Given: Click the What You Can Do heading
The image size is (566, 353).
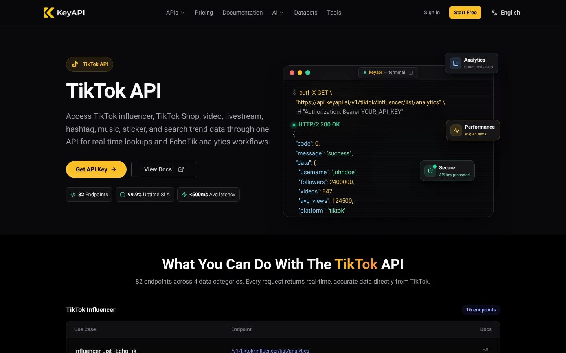Looking at the screenshot, I should [283, 264].
